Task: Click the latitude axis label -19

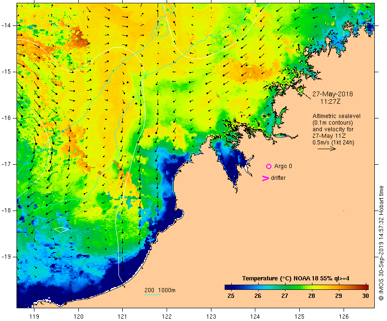Action: coord(6,257)
